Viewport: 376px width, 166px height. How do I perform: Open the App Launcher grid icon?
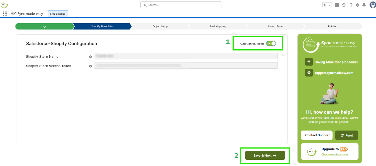[5, 13]
